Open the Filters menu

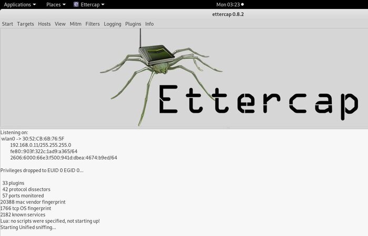click(x=93, y=24)
